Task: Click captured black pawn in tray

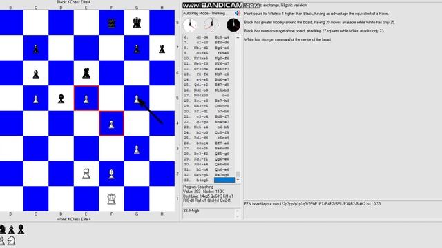Action: [x=11, y=229]
